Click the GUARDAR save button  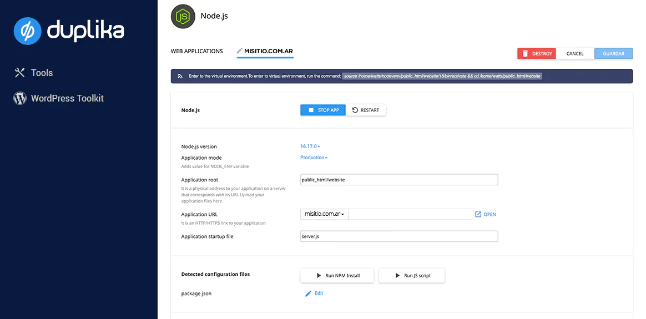(x=613, y=54)
